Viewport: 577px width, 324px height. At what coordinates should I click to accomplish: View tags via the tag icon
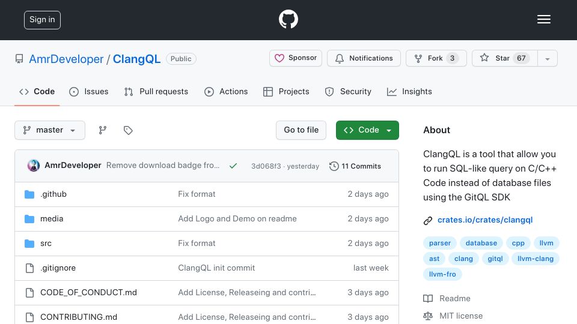[x=128, y=130]
